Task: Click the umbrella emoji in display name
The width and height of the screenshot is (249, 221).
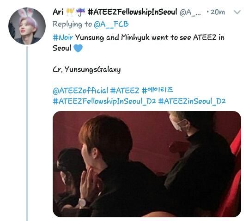Action: coord(80,12)
